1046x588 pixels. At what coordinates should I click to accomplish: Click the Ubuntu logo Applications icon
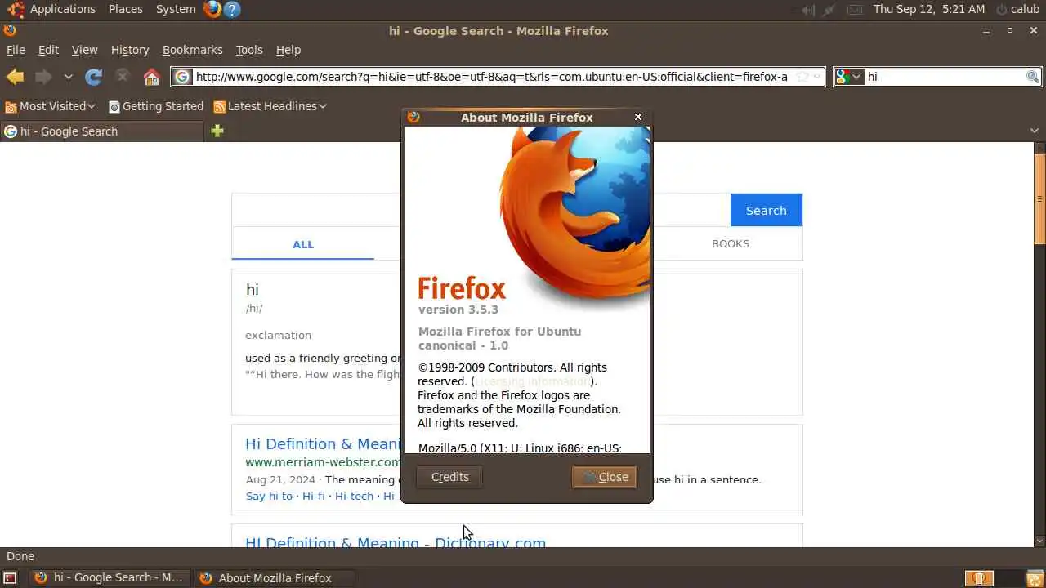(16, 9)
